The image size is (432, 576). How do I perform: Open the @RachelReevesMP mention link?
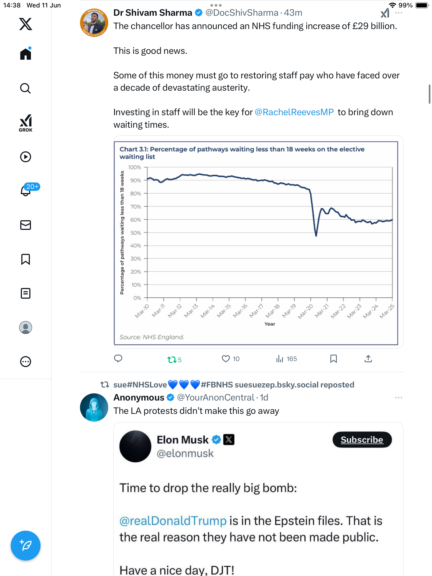click(294, 112)
